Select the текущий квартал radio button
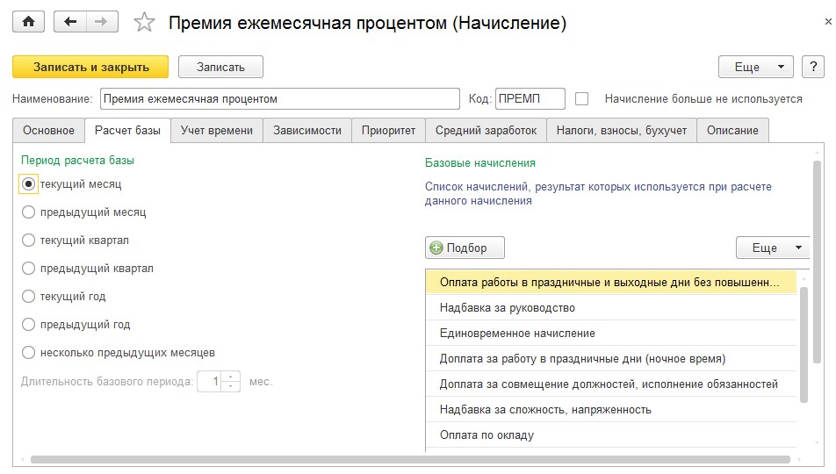Screen dimensions: 836x474 [x=28, y=241]
